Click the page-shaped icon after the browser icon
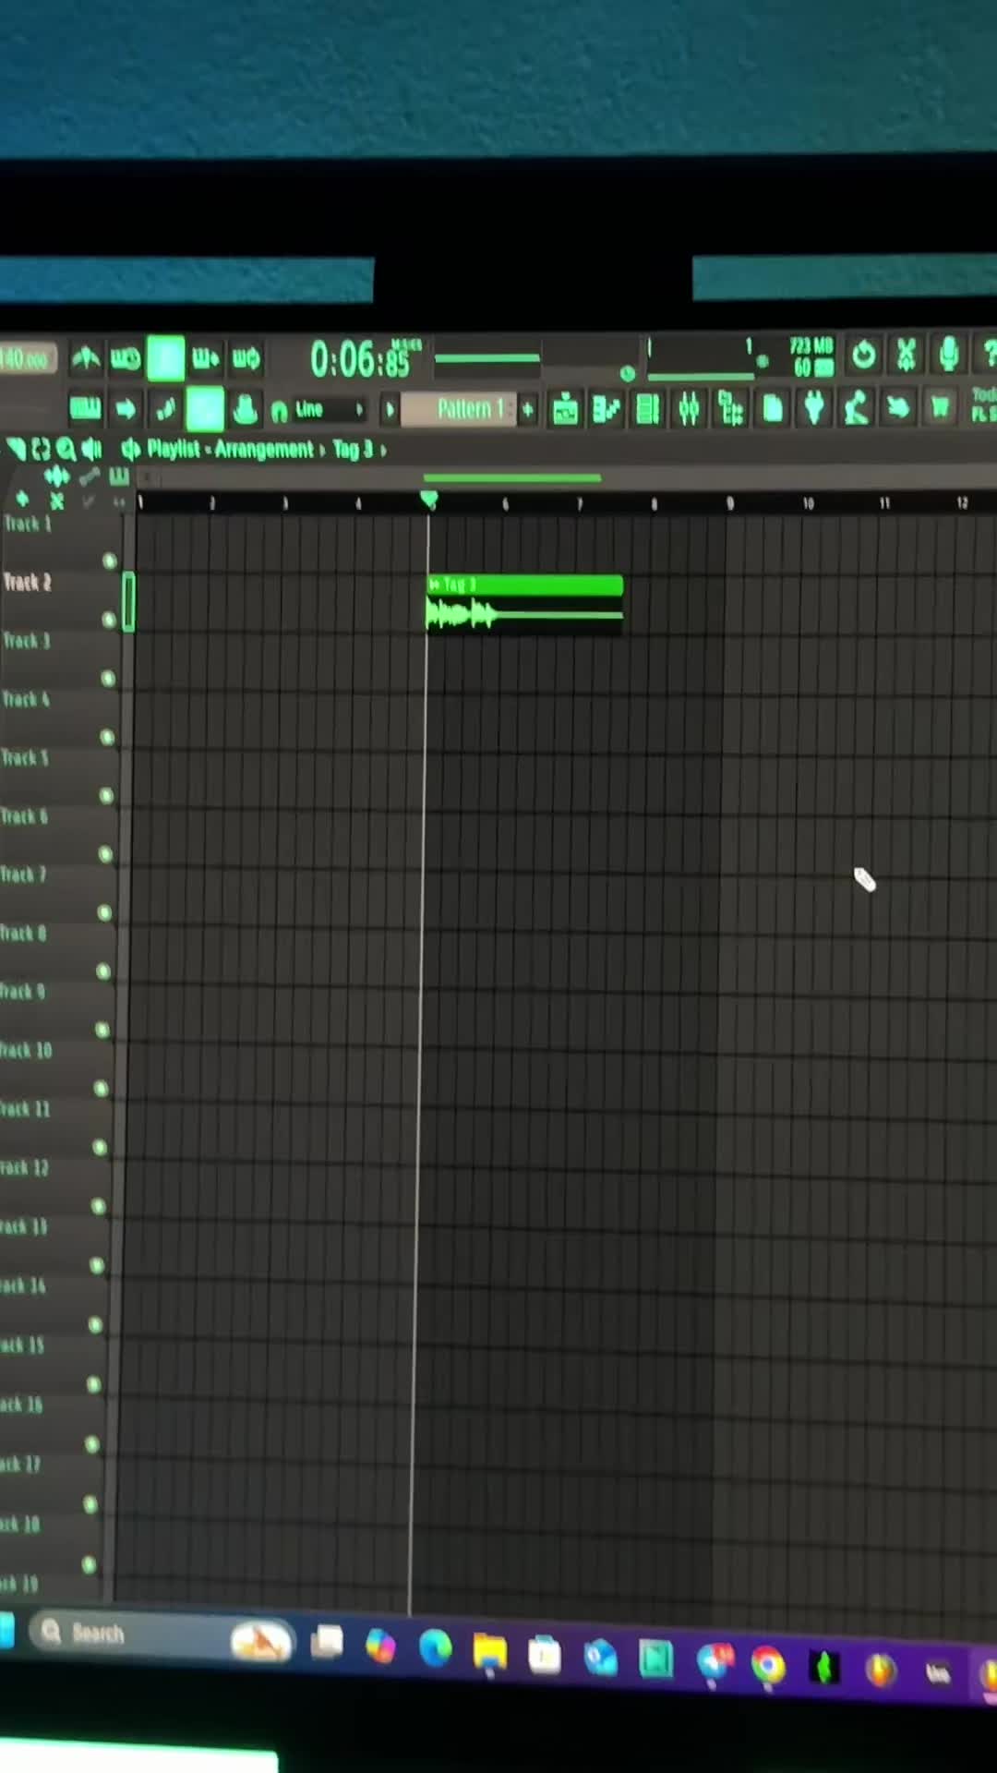 tap(774, 408)
